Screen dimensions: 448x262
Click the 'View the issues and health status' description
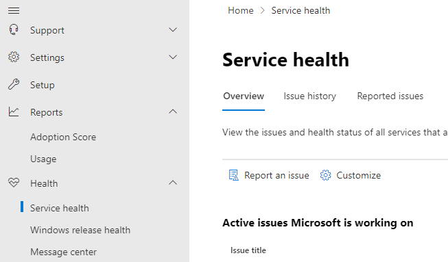(x=335, y=133)
